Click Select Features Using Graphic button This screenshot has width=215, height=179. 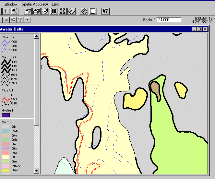[x=84, y=11]
